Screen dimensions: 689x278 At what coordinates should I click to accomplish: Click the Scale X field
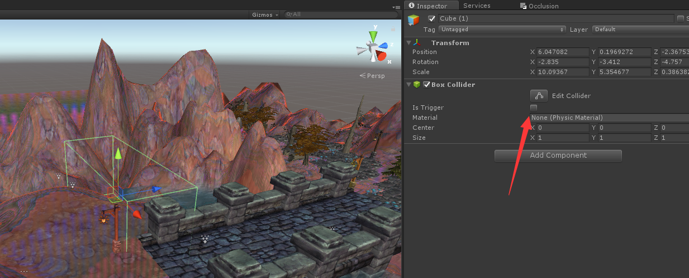[x=563, y=72]
